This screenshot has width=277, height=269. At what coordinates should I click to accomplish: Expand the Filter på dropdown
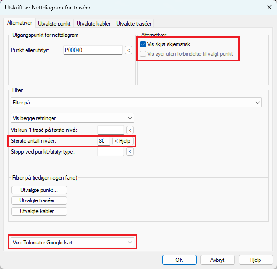click(136, 103)
